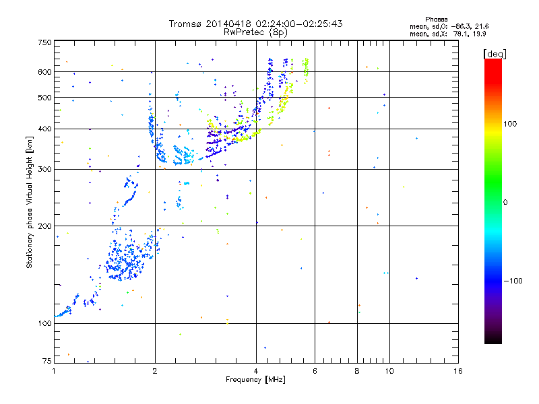539x404 pixels.
Task: Click the "mean, sd,X: 78.1, 19.9" line
Action: pos(447,34)
